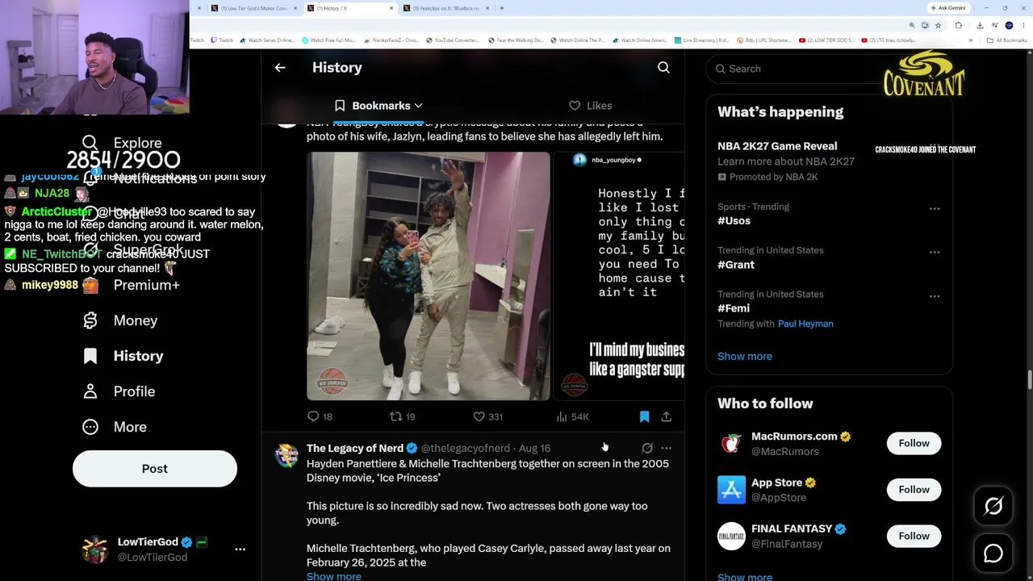Open More menu in the sidebar
This screenshot has width=1033, height=581.
coord(115,427)
